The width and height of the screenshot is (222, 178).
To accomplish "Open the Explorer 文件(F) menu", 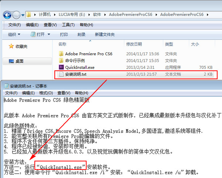I will point(14,25).
